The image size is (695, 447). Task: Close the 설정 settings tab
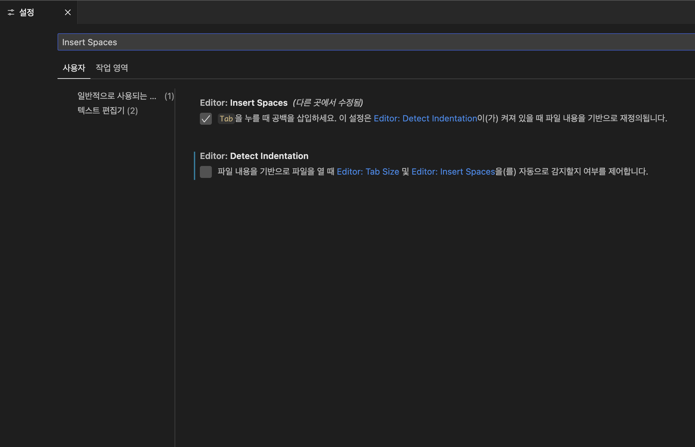[68, 13]
